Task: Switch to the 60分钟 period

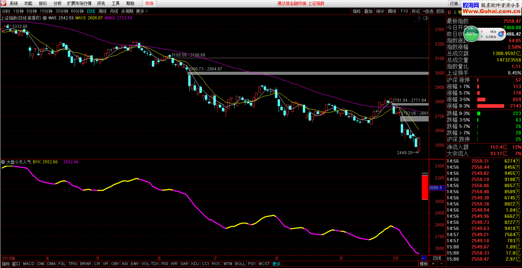Action: click(77, 11)
